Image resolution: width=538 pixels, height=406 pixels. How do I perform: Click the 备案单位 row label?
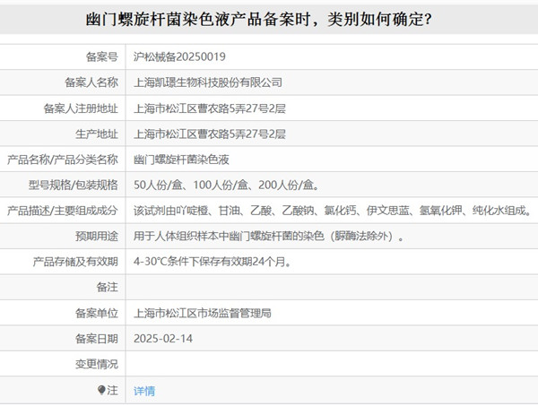[x=97, y=313]
